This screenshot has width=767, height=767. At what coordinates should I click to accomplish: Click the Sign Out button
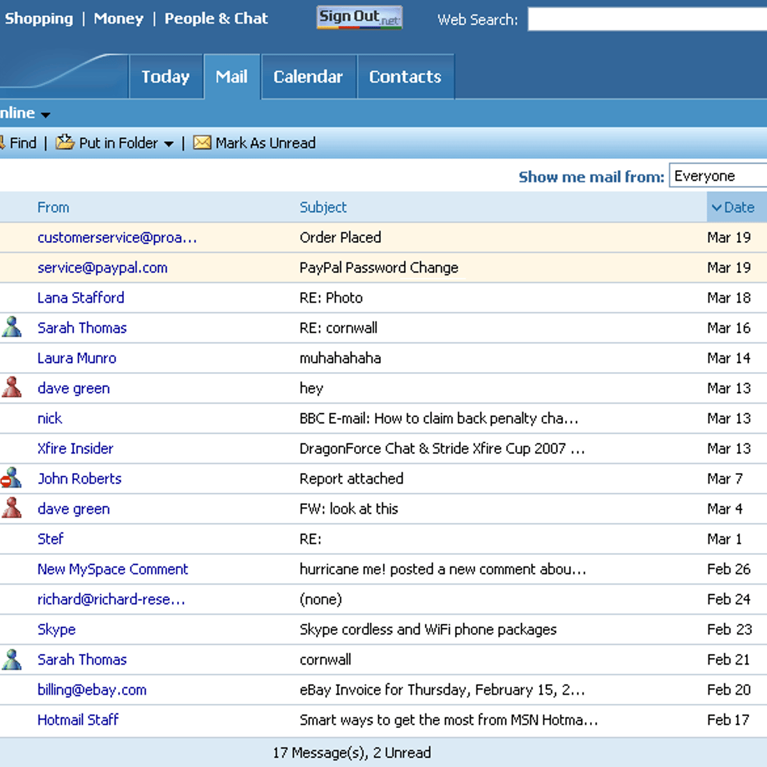(359, 17)
